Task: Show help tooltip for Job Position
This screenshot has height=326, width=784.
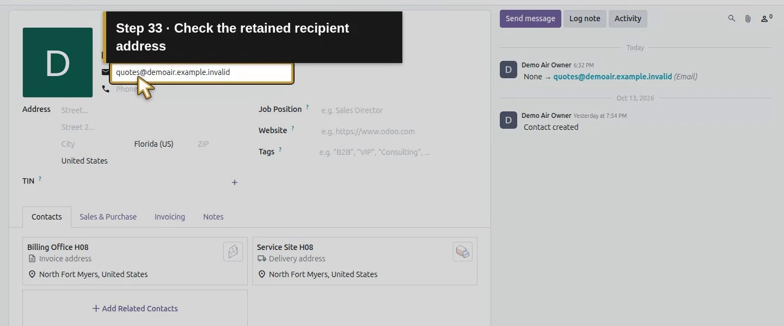Action: point(307,107)
